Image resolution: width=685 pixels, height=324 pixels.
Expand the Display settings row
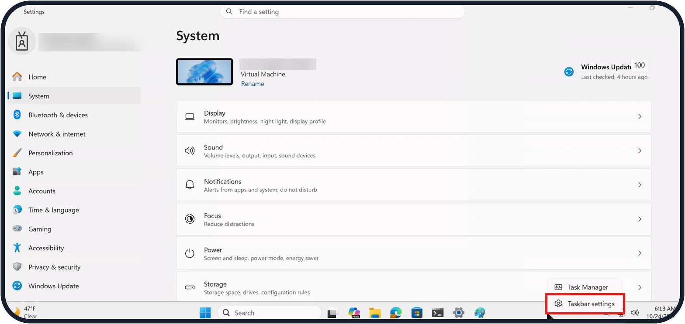click(414, 116)
